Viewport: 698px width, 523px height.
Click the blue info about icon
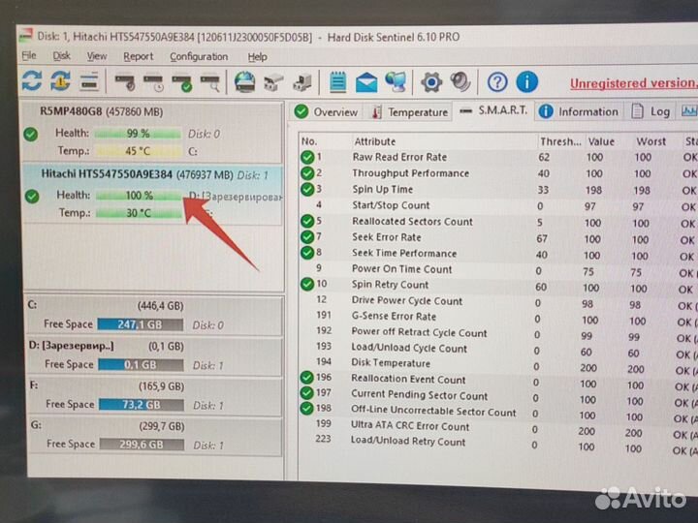[x=527, y=81]
